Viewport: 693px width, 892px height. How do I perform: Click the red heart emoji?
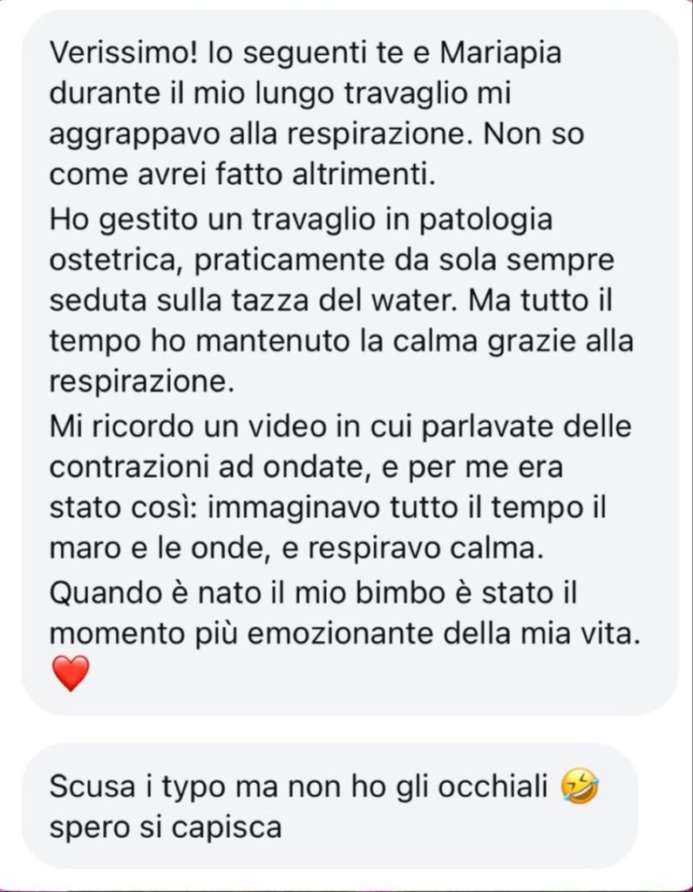coord(71,673)
